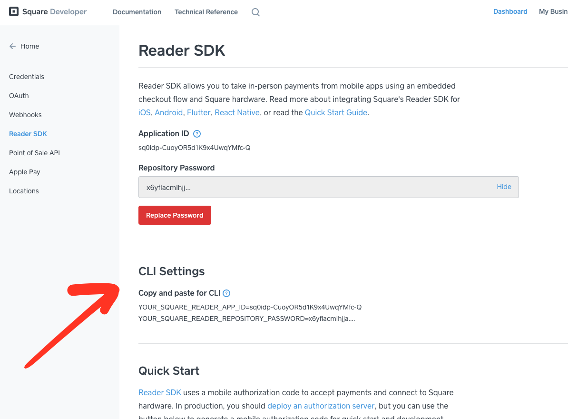
Task: Open the Technical Reference menu
Action: (x=206, y=12)
